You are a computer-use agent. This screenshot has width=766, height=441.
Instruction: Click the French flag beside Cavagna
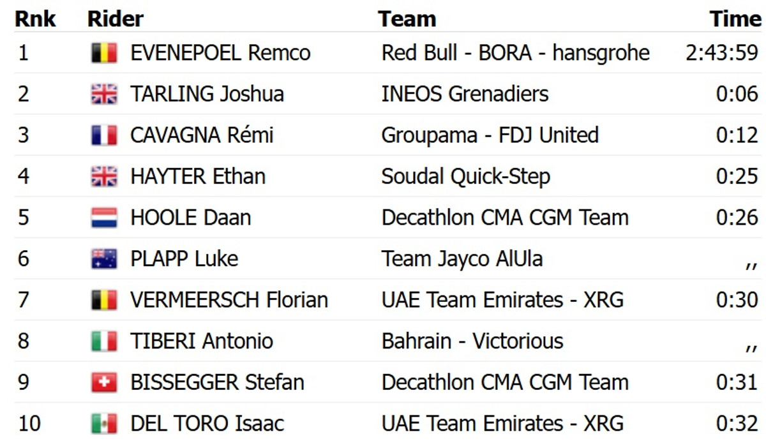coord(104,135)
